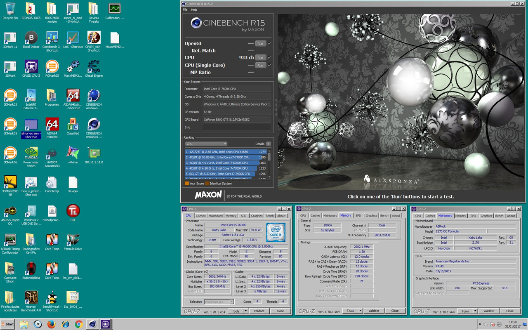Open Tools dropdown arrow in CPU-tab CPU-Z window
528x330 pixels.
pyautogui.click(x=246, y=311)
